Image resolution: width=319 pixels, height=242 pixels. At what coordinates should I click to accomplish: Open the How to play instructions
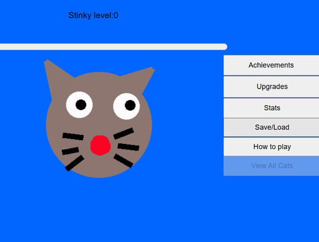(x=271, y=146)
